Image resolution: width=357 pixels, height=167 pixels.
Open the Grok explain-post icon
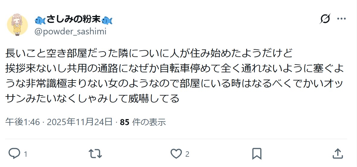click(325, 19)
